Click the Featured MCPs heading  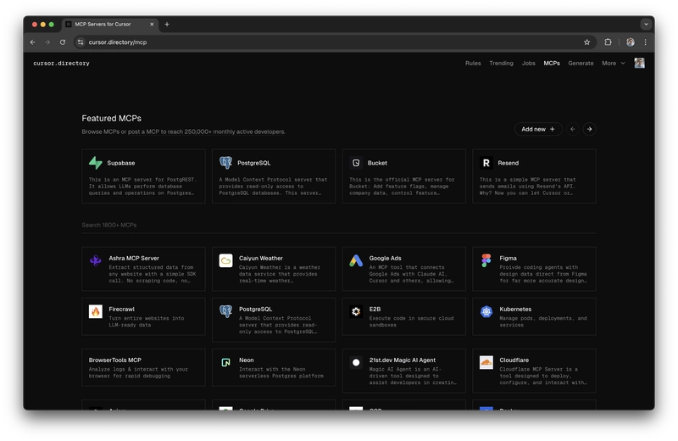point(112,118)
